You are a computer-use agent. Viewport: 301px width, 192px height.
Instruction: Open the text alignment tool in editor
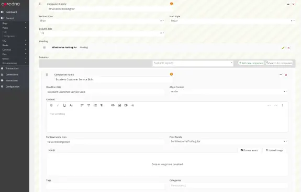[x=82, y=105]
